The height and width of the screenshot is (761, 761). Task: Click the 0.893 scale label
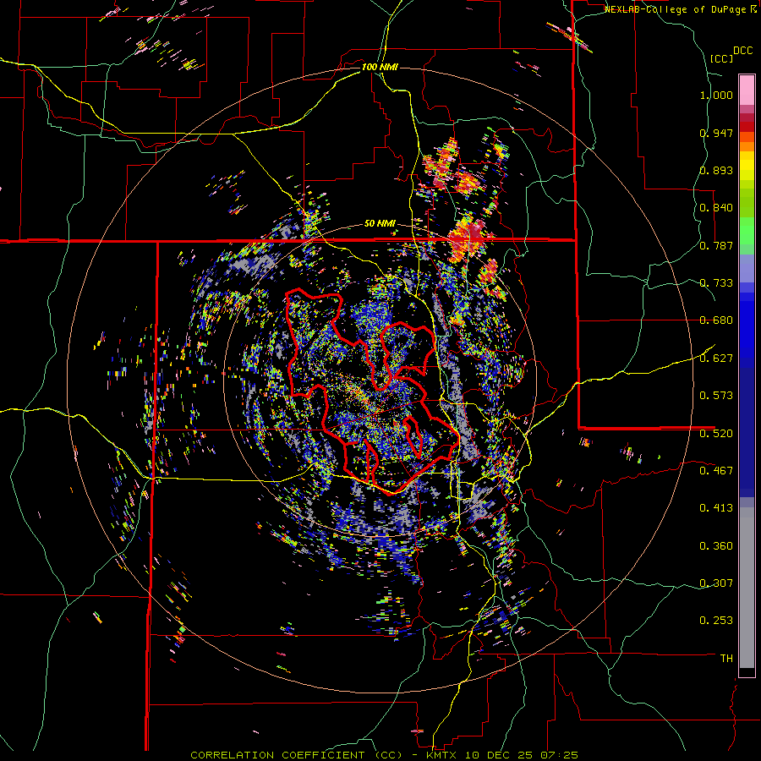[x=716, y=170]
